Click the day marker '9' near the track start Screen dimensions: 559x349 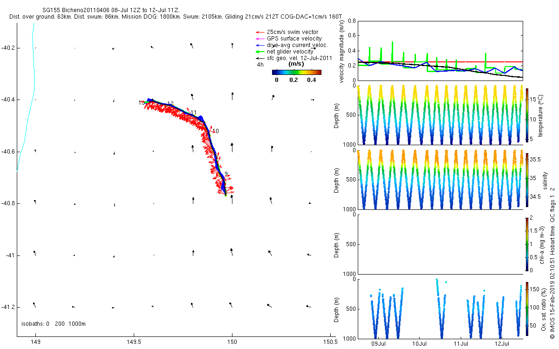pyautogui.click(x=226, y=174)
